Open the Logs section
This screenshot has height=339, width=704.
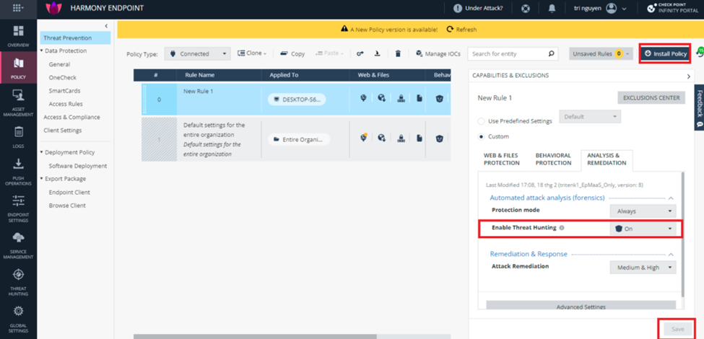(18, 137)
